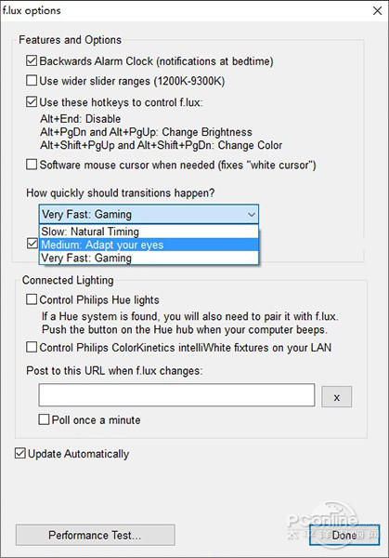Image resolution: width=389 pixels, height=558 pixels.
Task: Toggle the checkbox hidden behind dropdown list
Action: tap(32, 244)
